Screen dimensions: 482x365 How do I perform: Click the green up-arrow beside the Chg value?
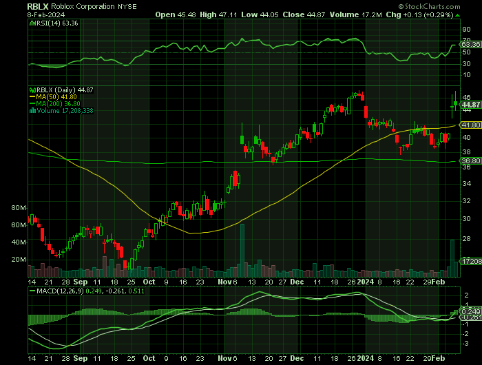pyautogui.click(x=458, y=15)
